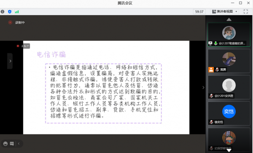Click the orange host badge icon
253x153 pixels.
point(211,70)
